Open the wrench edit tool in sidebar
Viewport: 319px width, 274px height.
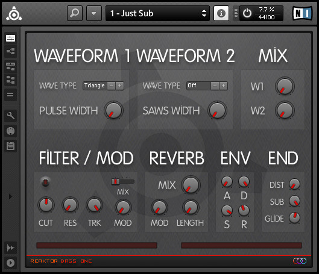[x=11, y=116]
